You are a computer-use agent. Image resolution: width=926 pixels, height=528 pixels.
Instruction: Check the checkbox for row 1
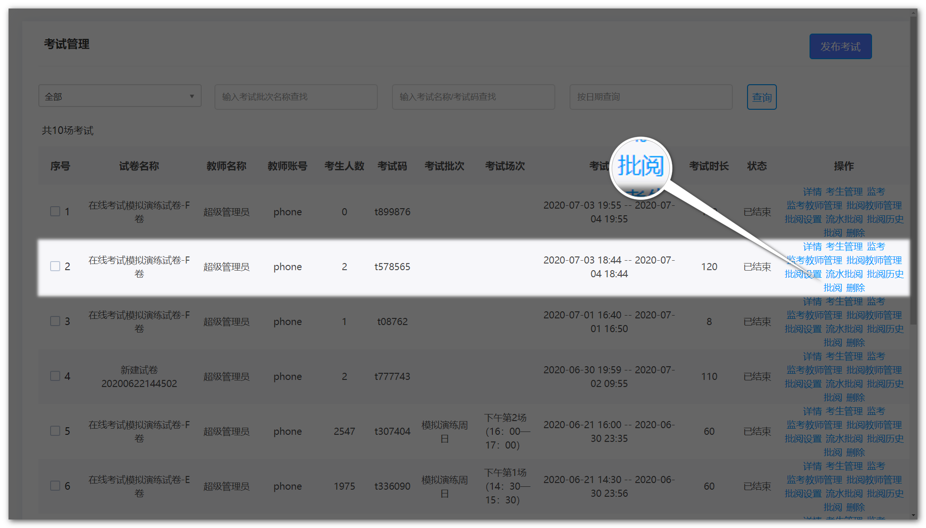[x=55, y=211]
